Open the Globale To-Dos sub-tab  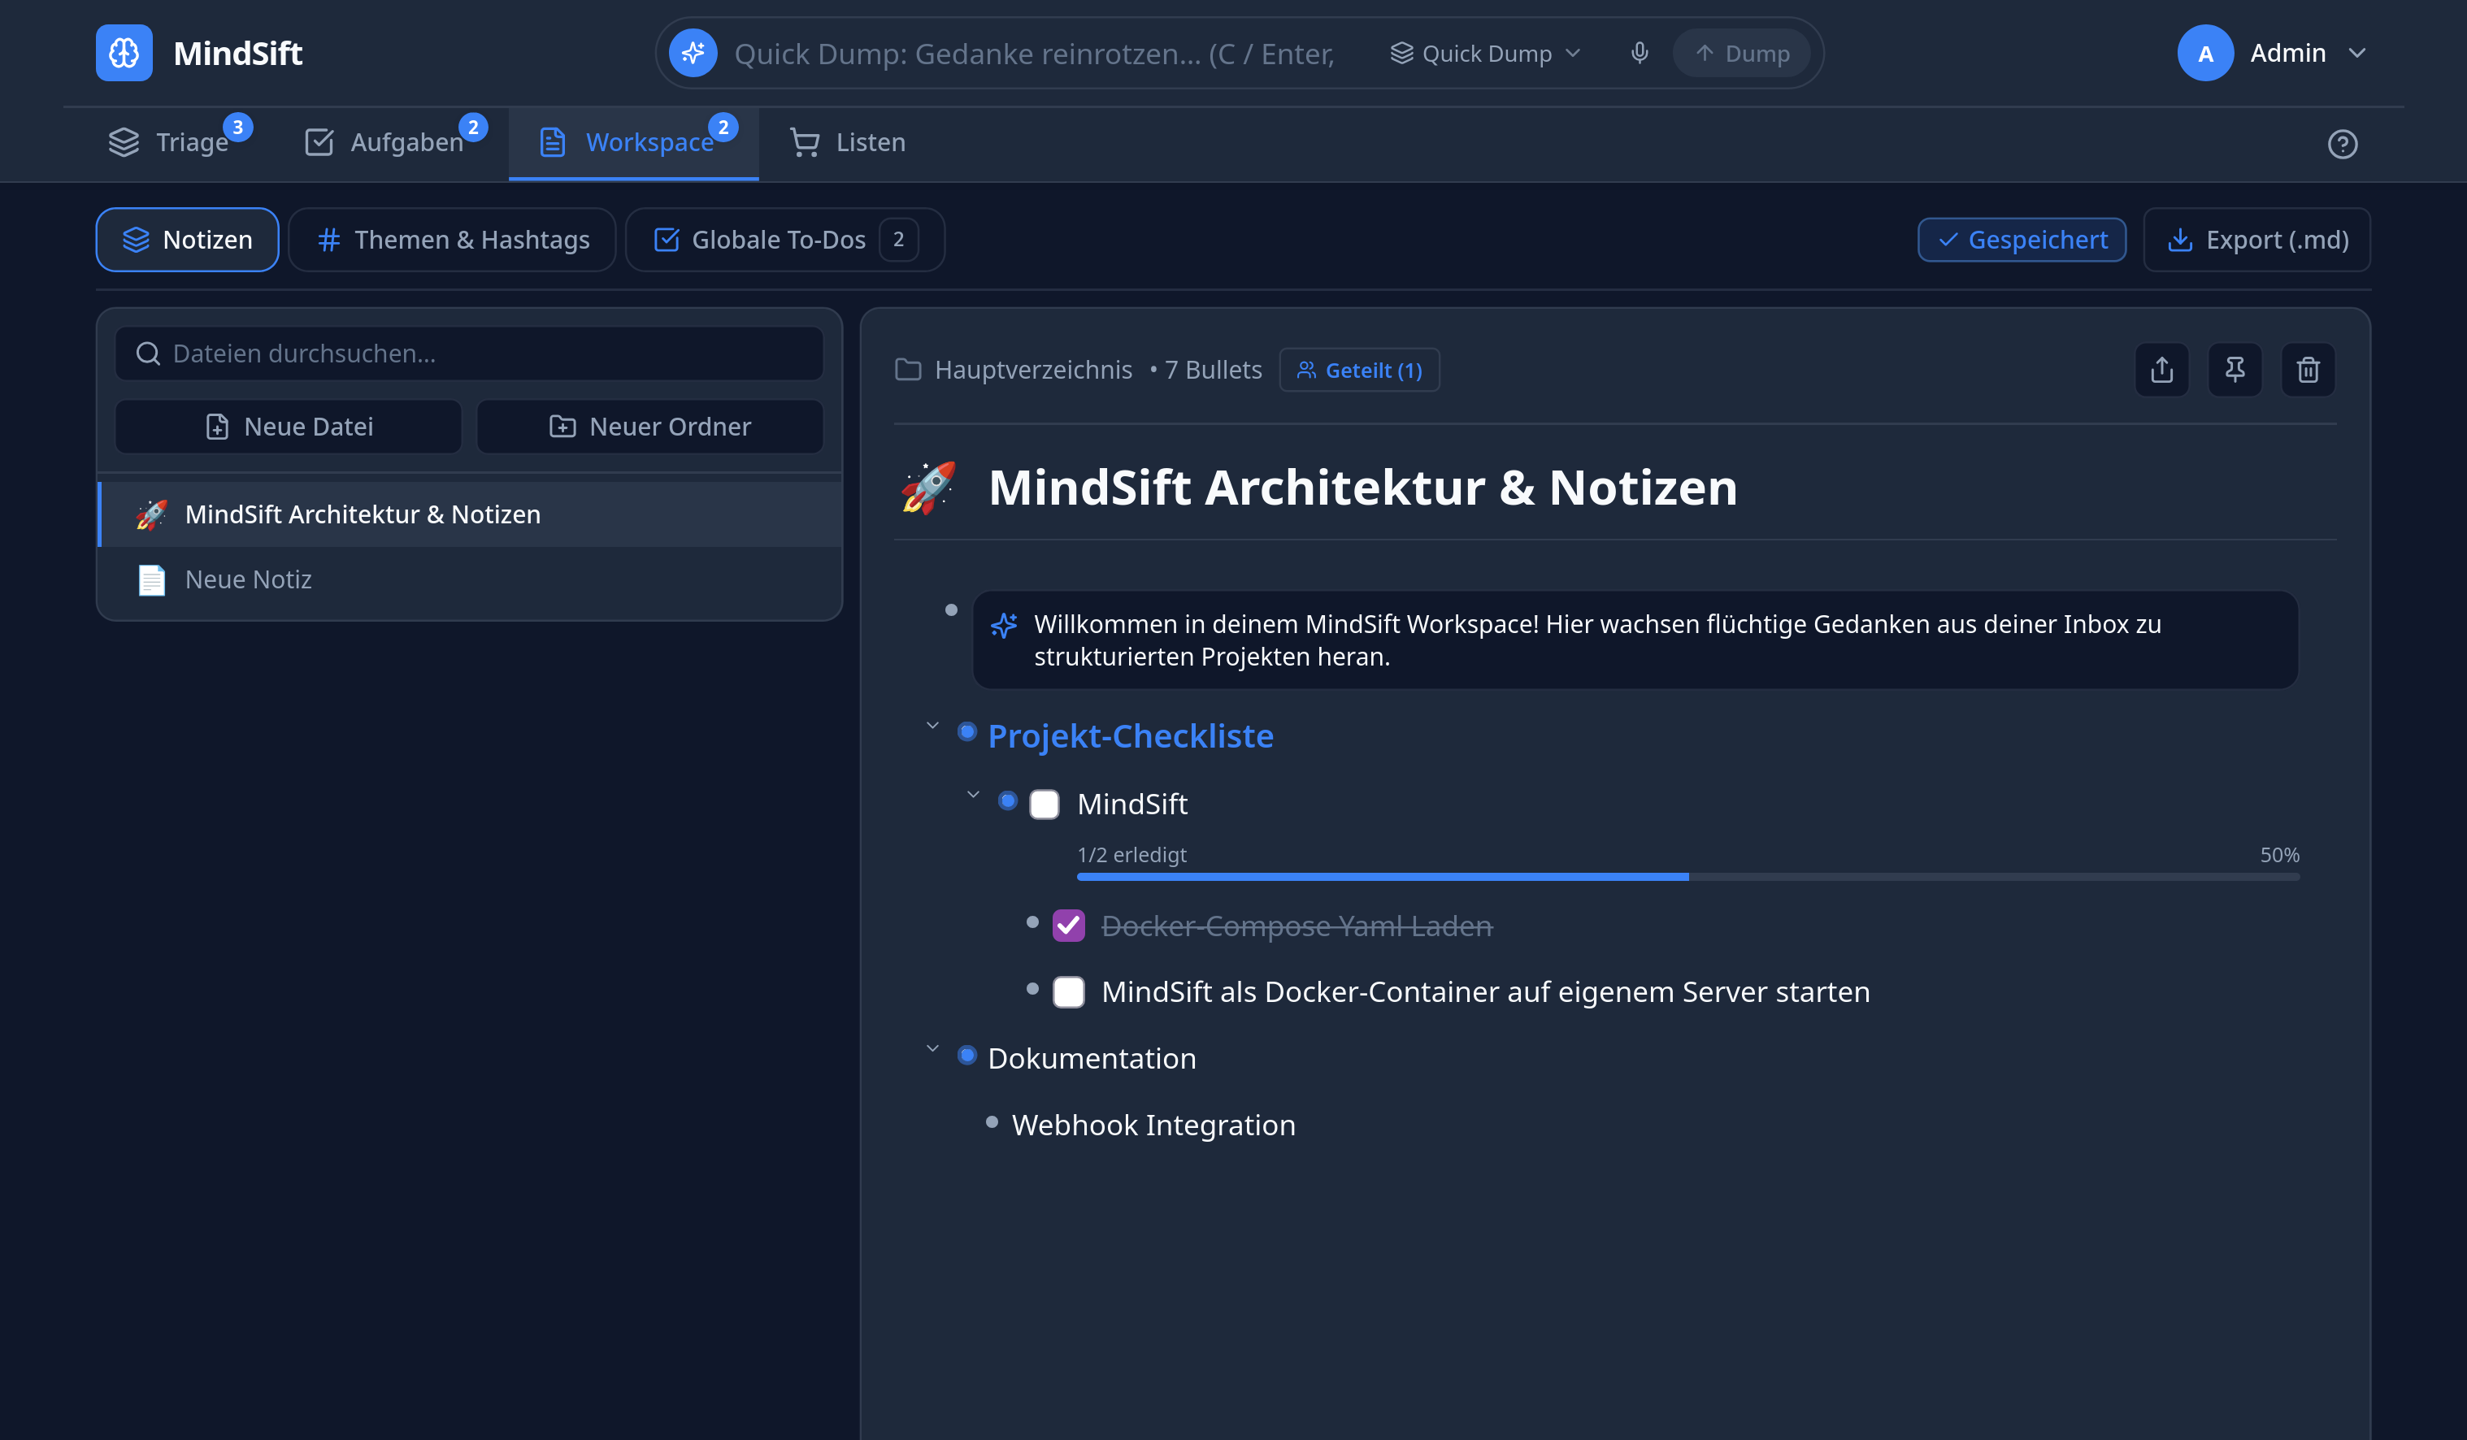[785, 240]
